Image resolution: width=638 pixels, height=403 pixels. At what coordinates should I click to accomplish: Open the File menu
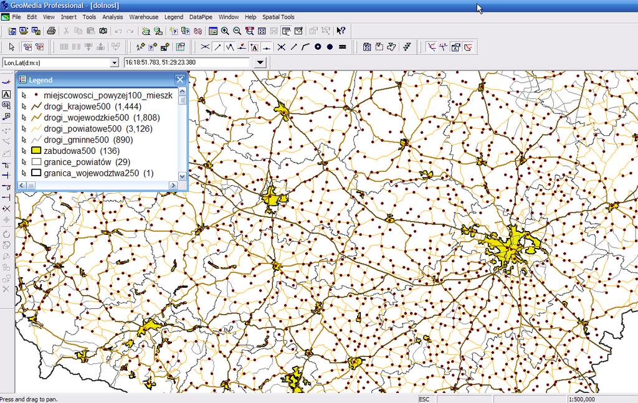16,17
